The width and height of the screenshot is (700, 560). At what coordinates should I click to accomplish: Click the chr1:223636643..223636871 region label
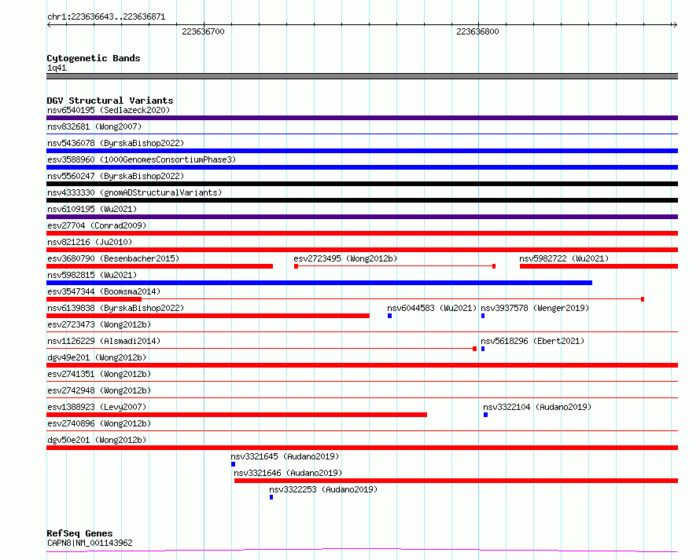pyautogui.click(x=106, y=17)
